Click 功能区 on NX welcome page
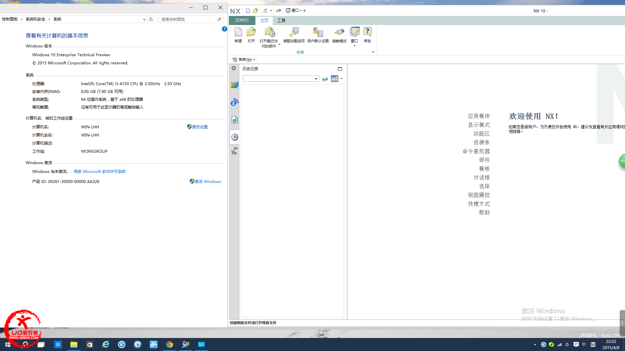The height and width of the screenshot is (351, 625). point(481,134)
